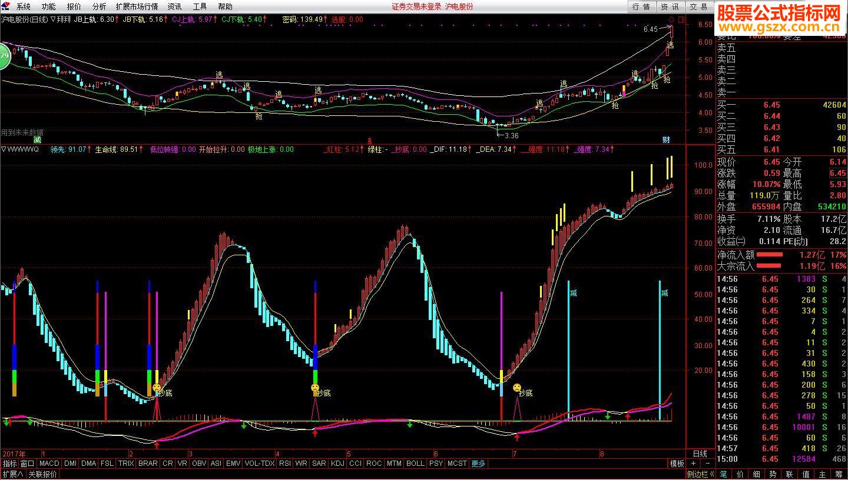Switch to FSL indicator

click(x=107, y=464)
